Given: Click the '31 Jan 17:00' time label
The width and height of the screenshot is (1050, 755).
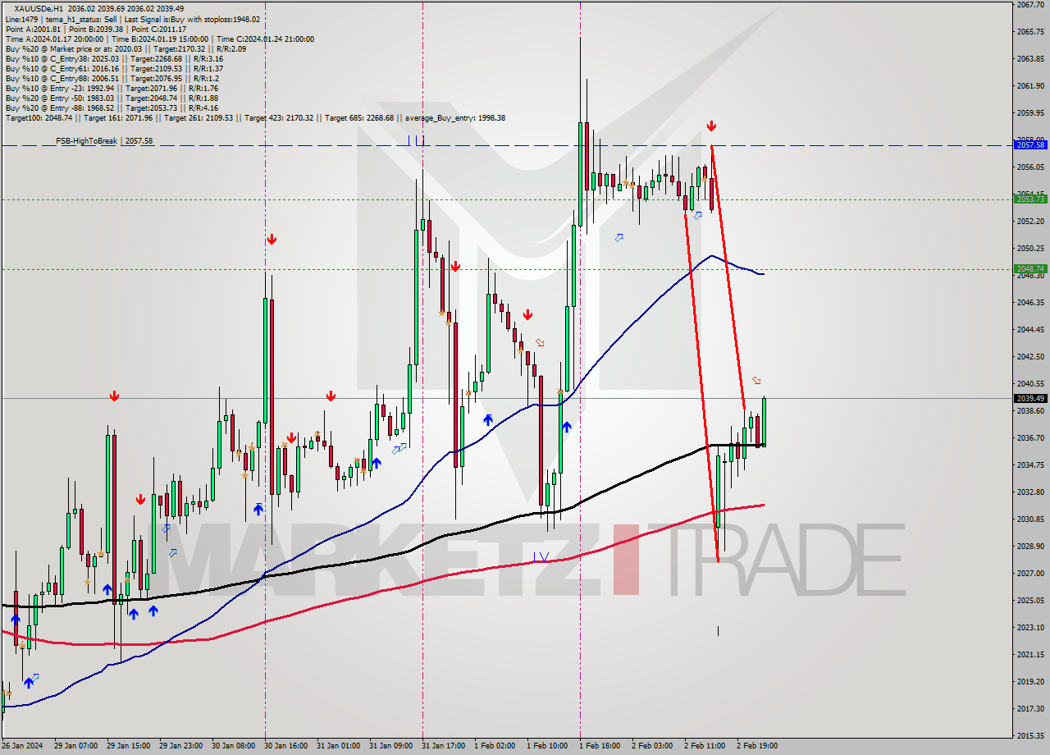Looking at the screenshot, I should tap(442, 746).
